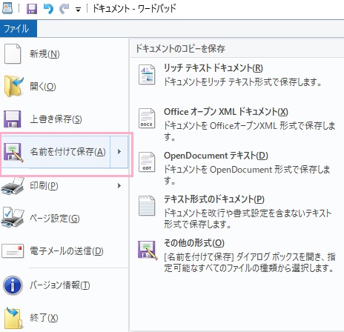Save as テキスト形式のドキュメント(P)
Viewport: 344px width, 332px height.
coord(214,199)
